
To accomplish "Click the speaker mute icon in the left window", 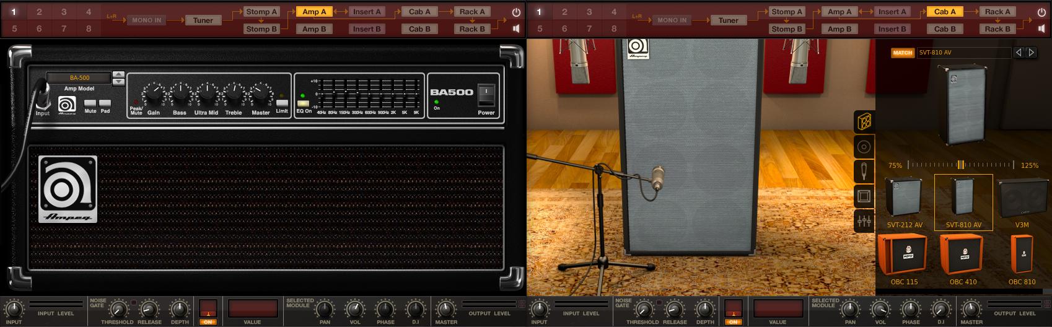I will pyautogui.click(x=516, y=28).
